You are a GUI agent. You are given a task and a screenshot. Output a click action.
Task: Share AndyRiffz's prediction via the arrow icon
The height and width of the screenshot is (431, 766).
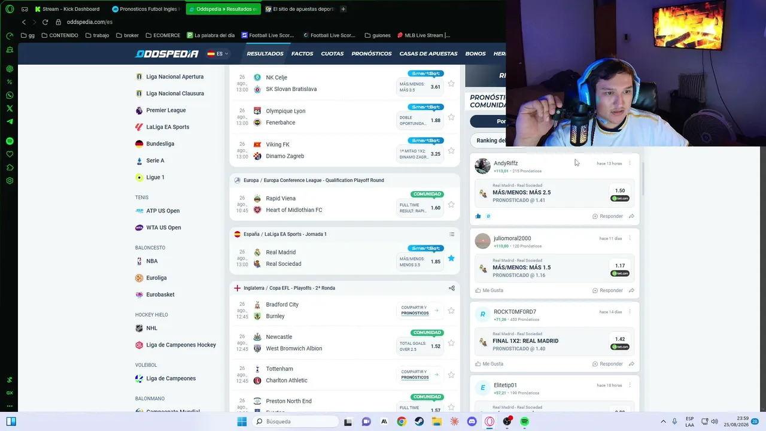631,216
